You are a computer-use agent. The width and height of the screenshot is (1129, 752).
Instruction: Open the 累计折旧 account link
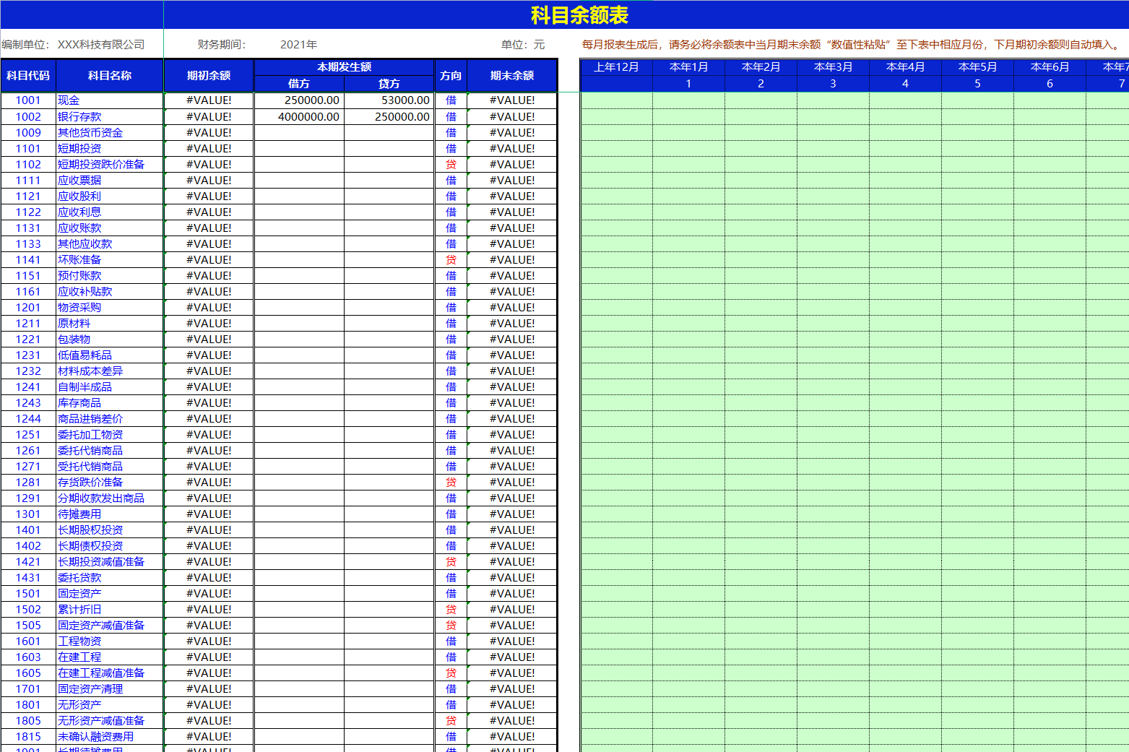pyautogui.click(x=79, y=609)
